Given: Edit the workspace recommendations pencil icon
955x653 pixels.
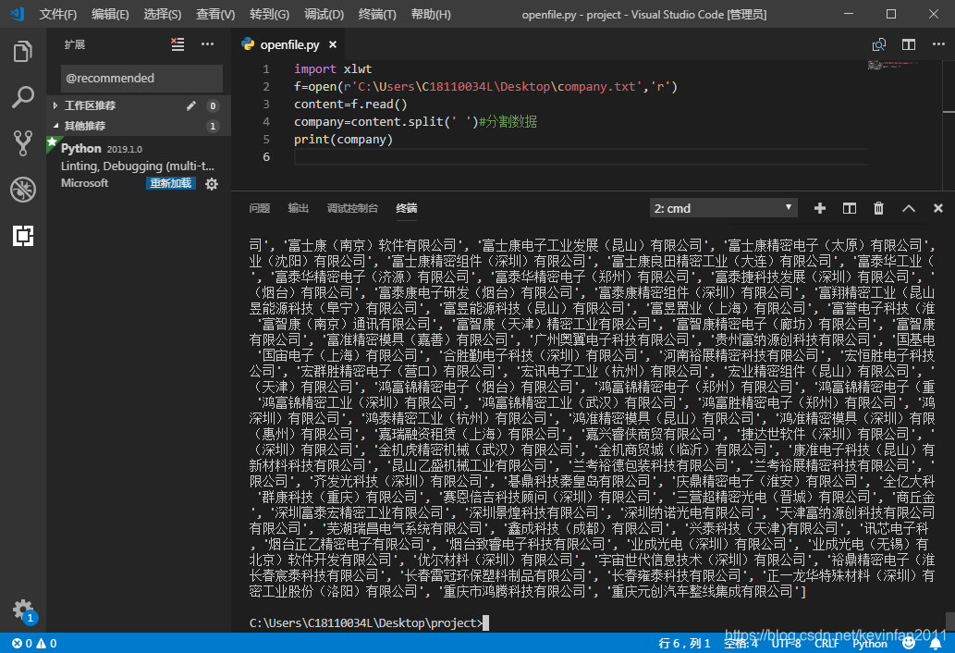Looking at the screenshot, I should tap(191, 106).
